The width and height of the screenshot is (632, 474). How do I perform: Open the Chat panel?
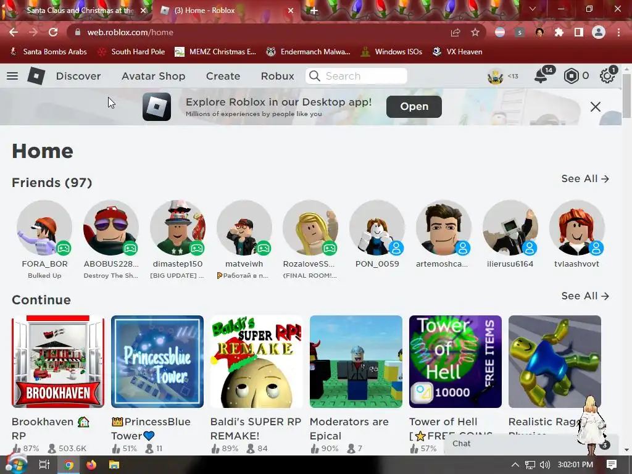coord(531,444)
